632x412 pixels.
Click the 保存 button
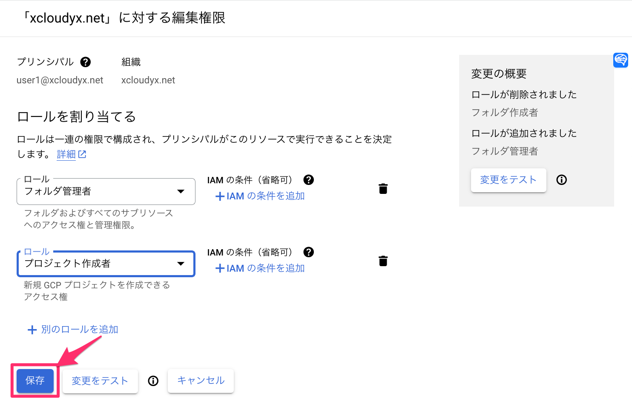click(x=34, y=381)
